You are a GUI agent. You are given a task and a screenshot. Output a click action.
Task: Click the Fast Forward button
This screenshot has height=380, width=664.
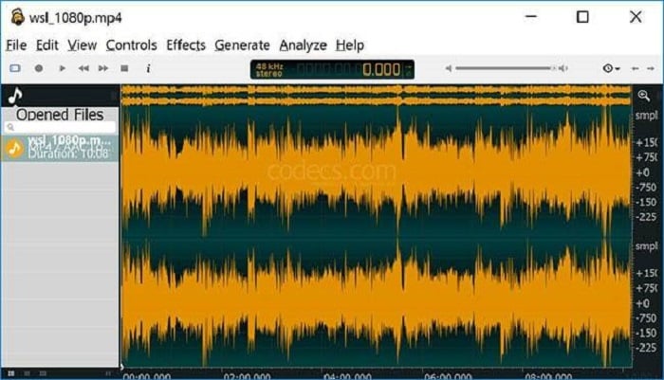(103, 68)
